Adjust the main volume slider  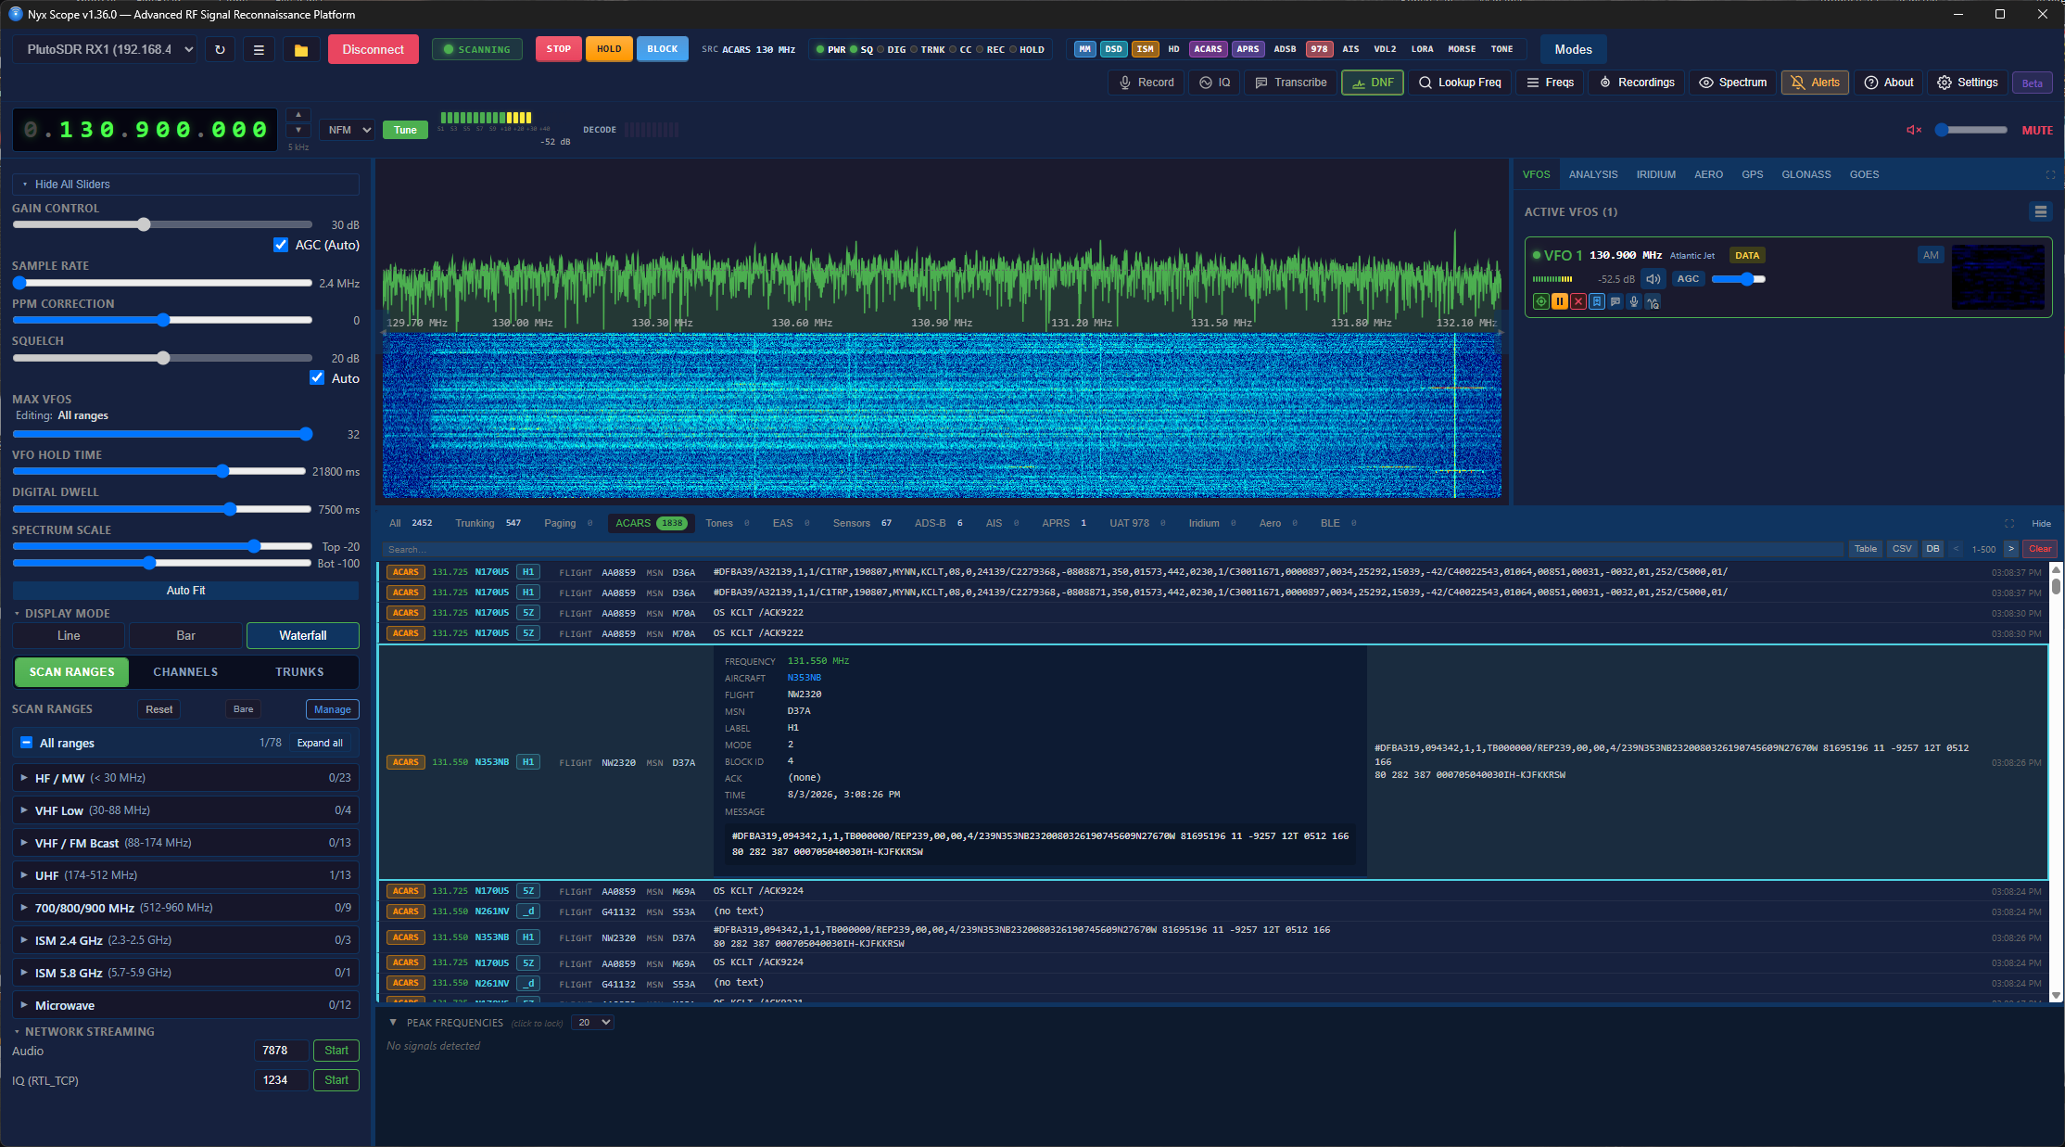coord(1973,130)
